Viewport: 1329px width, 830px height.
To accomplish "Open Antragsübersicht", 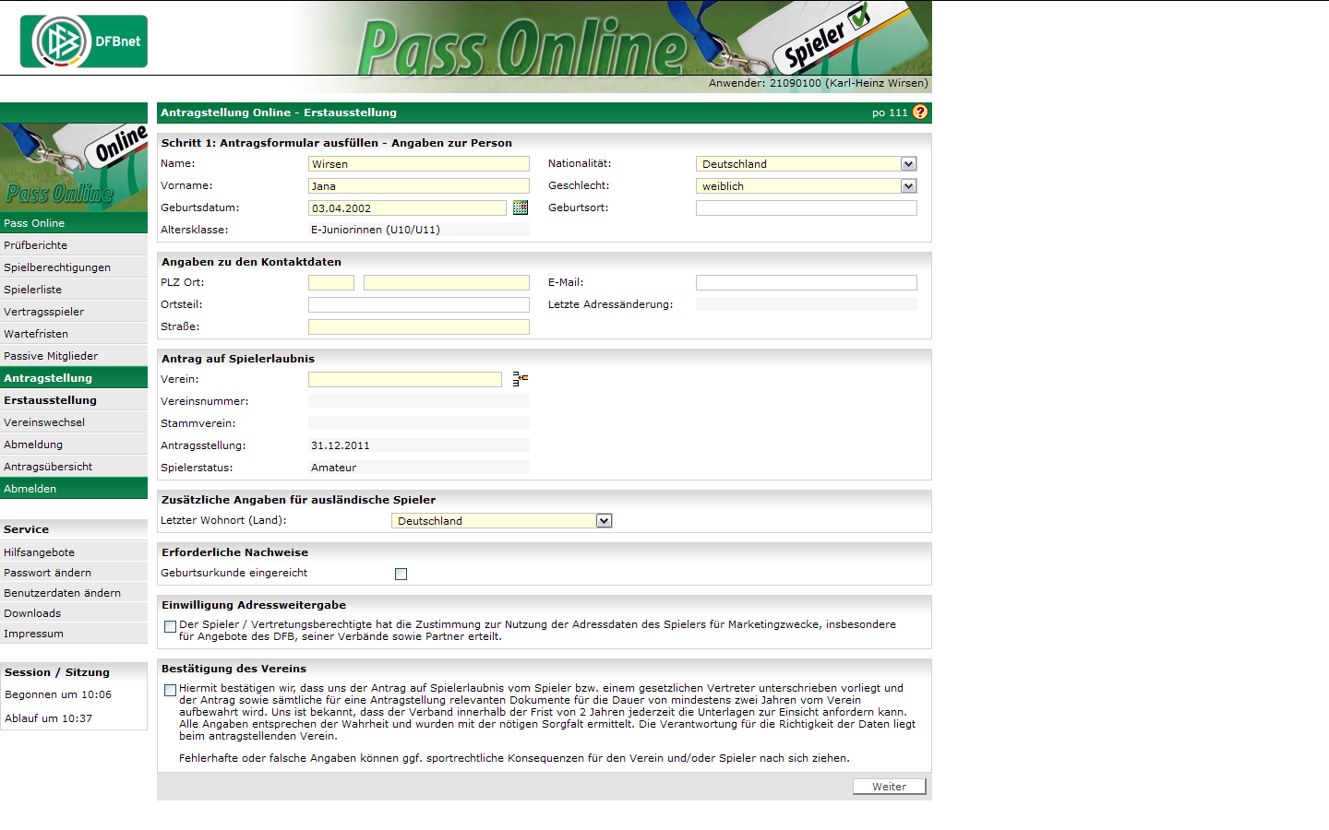I will (74, 467).
